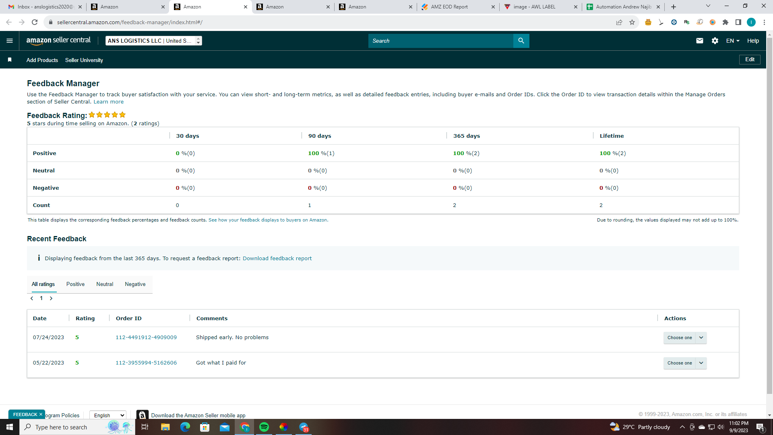Click the Add Products link
This screenshot has width=773, height=435.
click(42, 60)
